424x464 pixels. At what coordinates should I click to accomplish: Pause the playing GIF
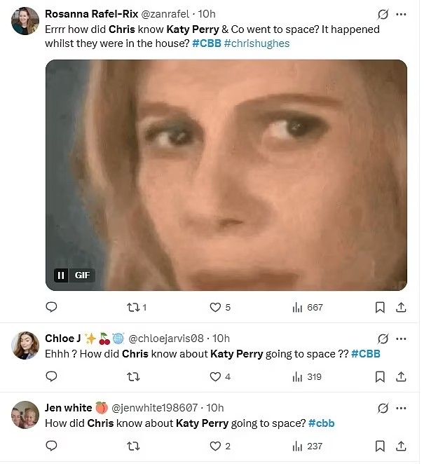[61, 275]
